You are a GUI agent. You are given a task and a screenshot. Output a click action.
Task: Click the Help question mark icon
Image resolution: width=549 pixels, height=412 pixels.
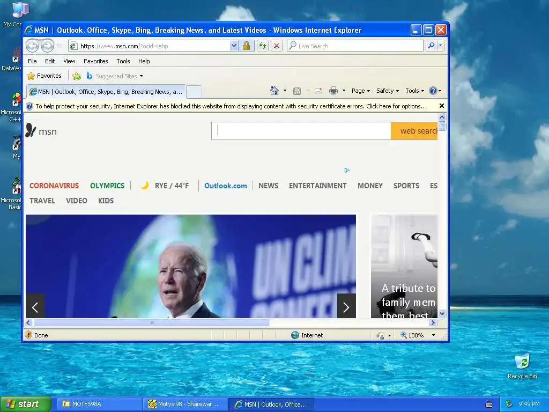[x=433, y=91]
